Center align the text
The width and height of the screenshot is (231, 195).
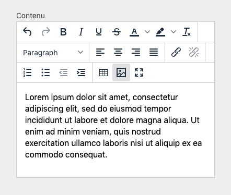coord(118,52)
